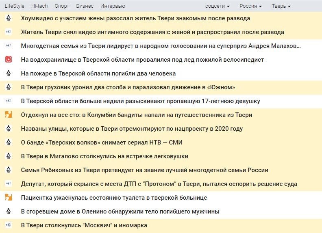This screenshot has height=233, width=322.
Task: Expand the соцсети dropdown
Action: (x=218, y=6)
